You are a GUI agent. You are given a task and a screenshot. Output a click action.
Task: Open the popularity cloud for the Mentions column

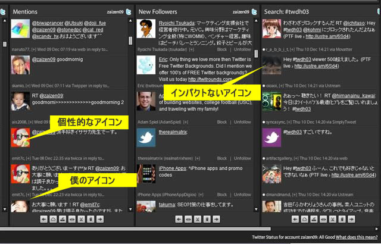[x=53, y=219]
